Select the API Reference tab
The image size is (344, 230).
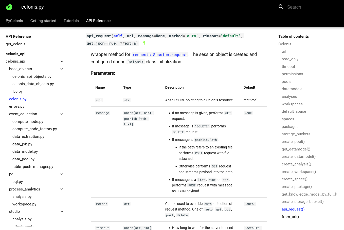[98, 21]
